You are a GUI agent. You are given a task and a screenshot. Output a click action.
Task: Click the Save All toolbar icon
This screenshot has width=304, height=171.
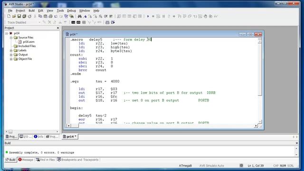[24, 17]
